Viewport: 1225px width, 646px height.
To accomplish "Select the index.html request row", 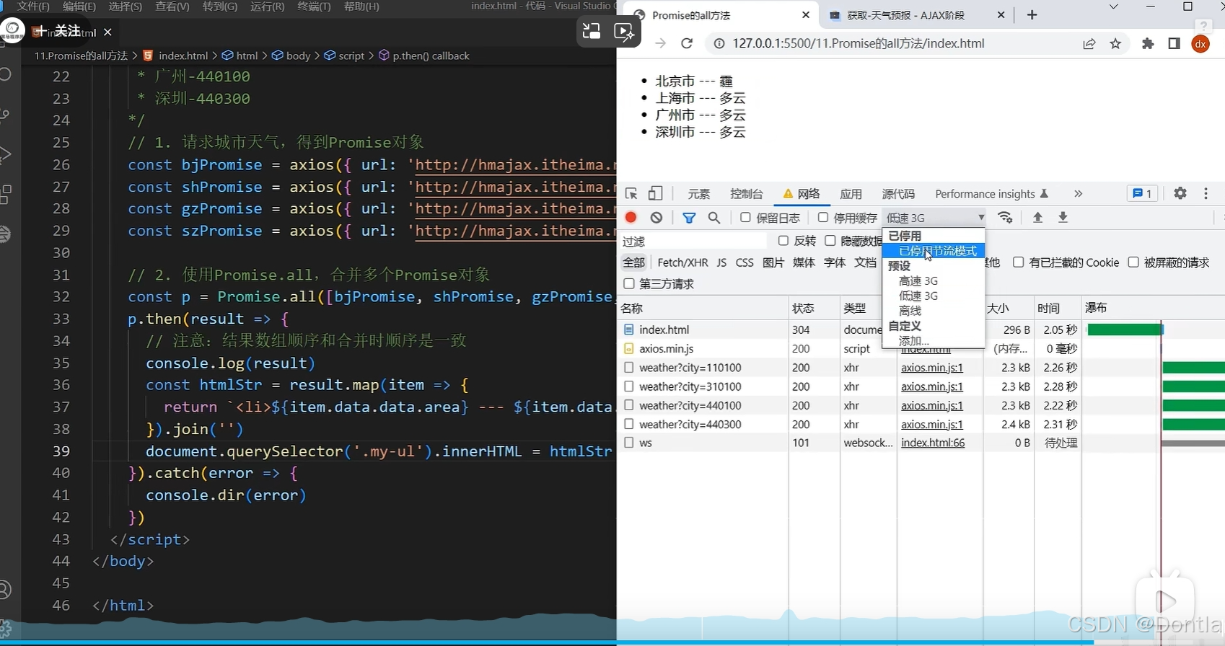I will (x=921, y=329).
